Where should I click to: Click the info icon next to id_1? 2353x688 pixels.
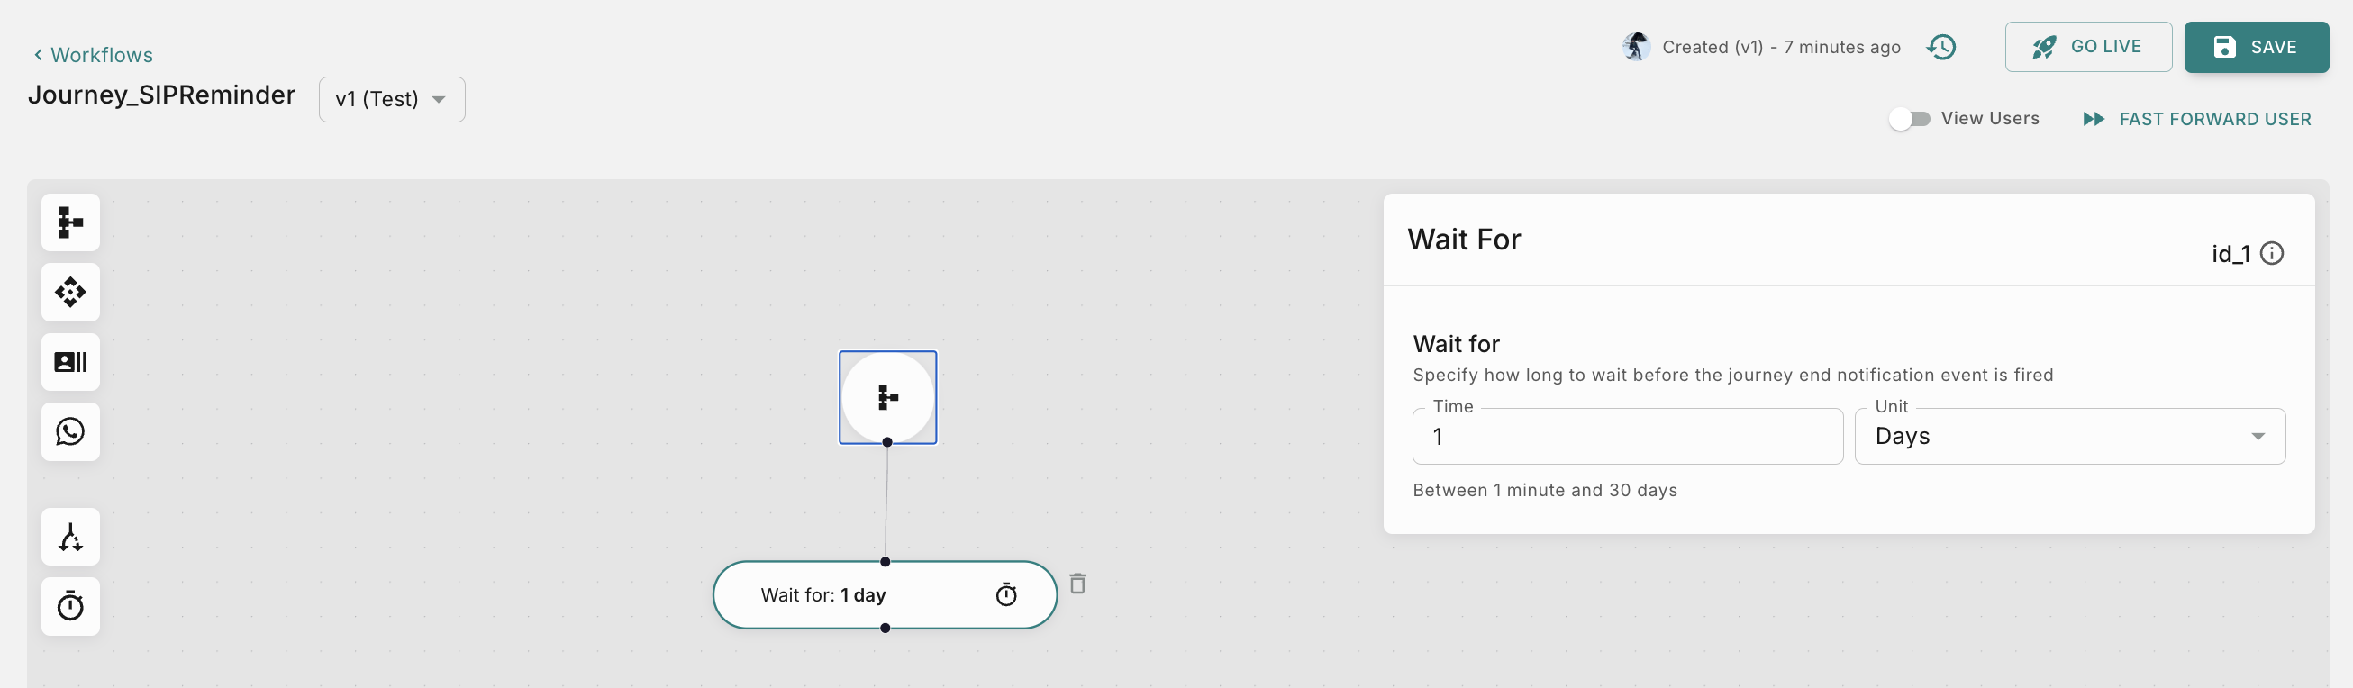pos(2272,253)
